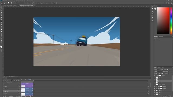Open the layer blend mode dropdown
The width and height of the screenshot is (173, 97).
158,71
